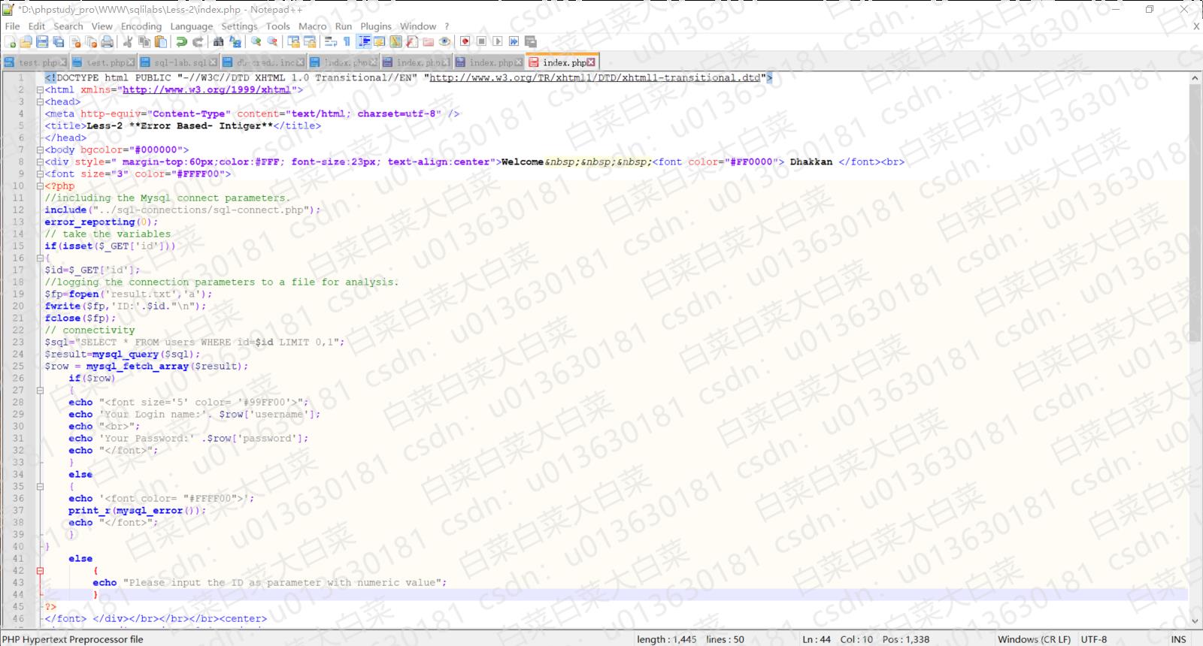Close the db-creds.inc tab

pos(301,62)
